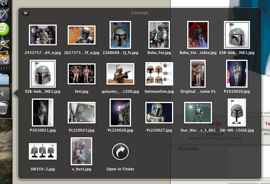Open the fett.jpg thumbnail
Image resolution: width=270 pixels, height=184 pixels.
pos(81,74)
